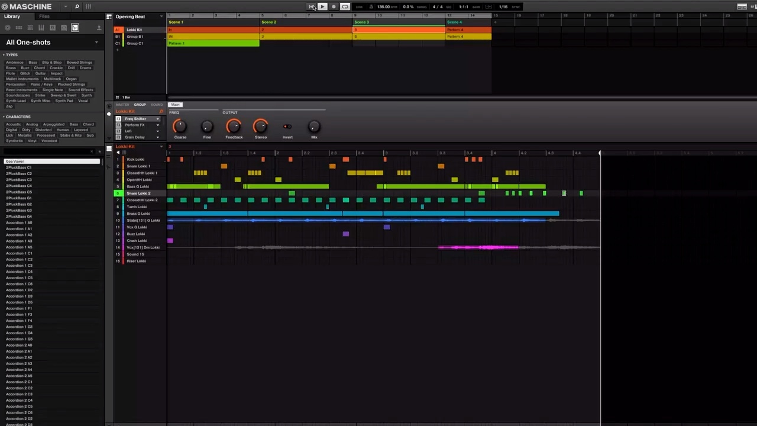The image size is (757, 426).
Task: Start playback with the Play button
Action: point(322,7)
